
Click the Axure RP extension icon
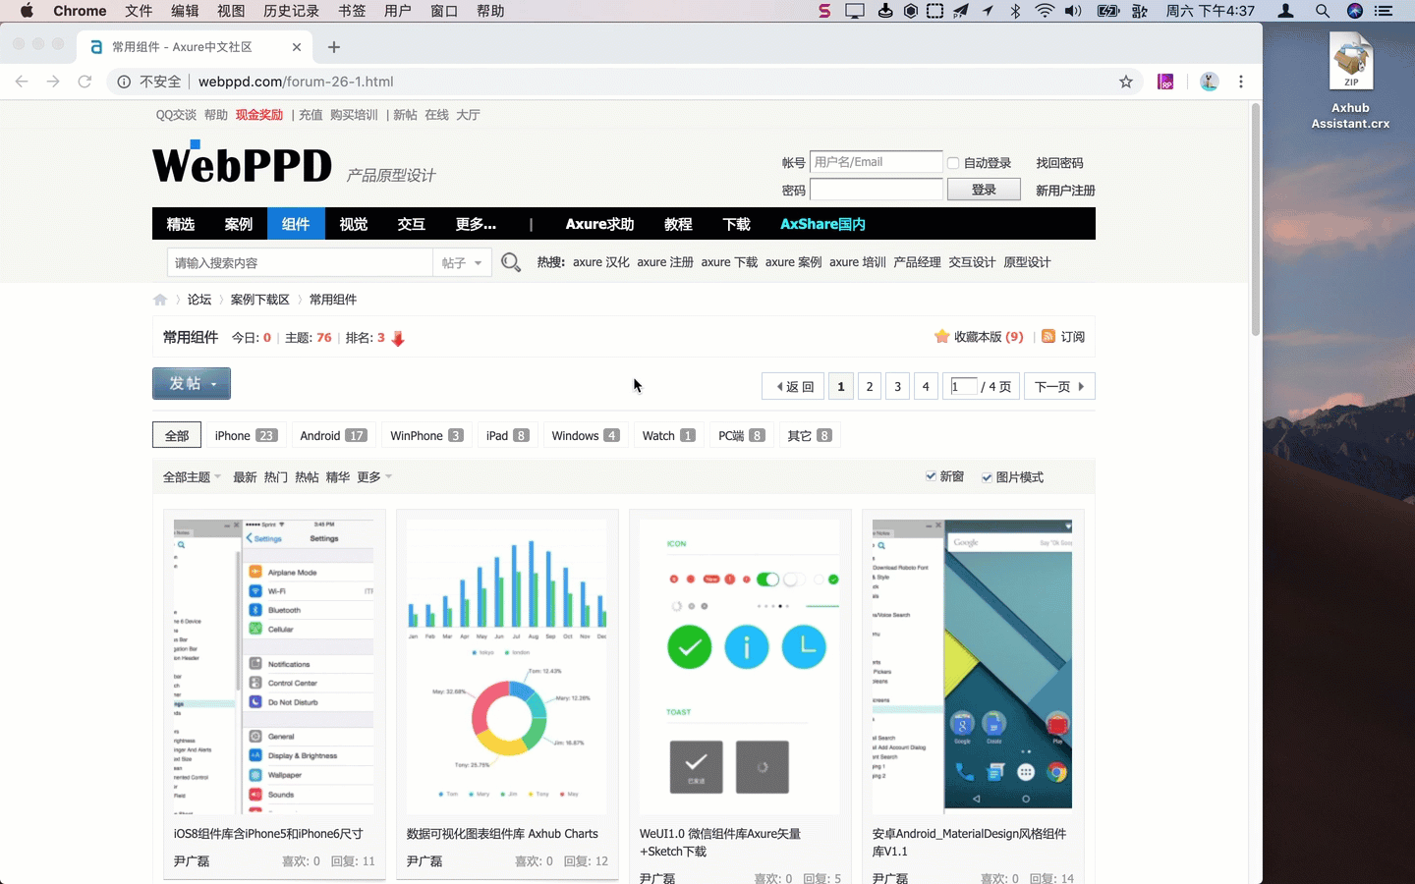click(x=1165, y=82)
